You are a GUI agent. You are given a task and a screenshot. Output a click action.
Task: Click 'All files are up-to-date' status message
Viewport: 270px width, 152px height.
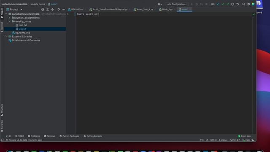(x=24, y=140)
